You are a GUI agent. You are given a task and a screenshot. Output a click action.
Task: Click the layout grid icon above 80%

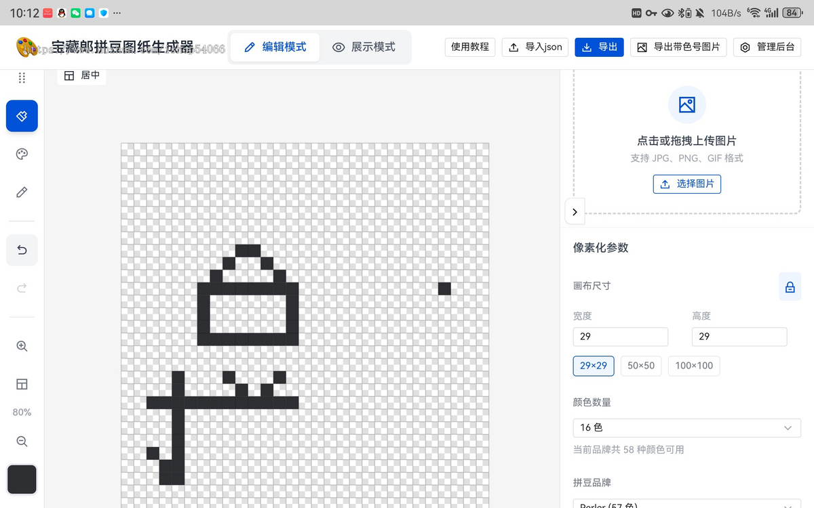pos(22,384)
